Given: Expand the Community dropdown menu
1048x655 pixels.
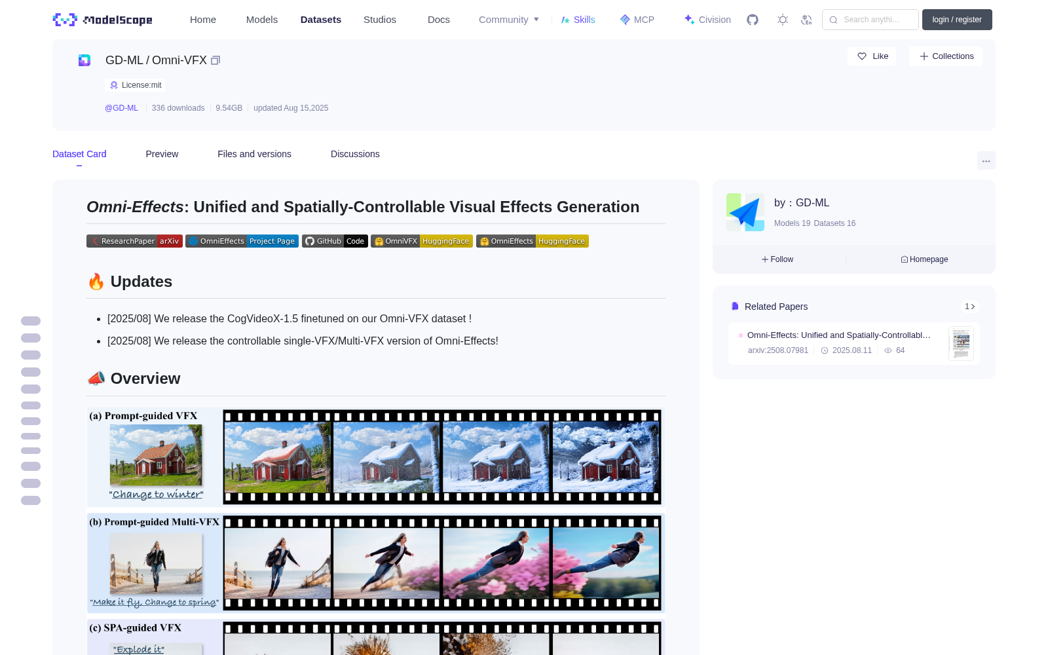Looking at the screenshot, I should pyautogui.click(x=509, y=20).
